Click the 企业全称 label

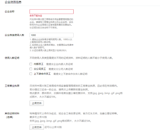click(10, 12)
